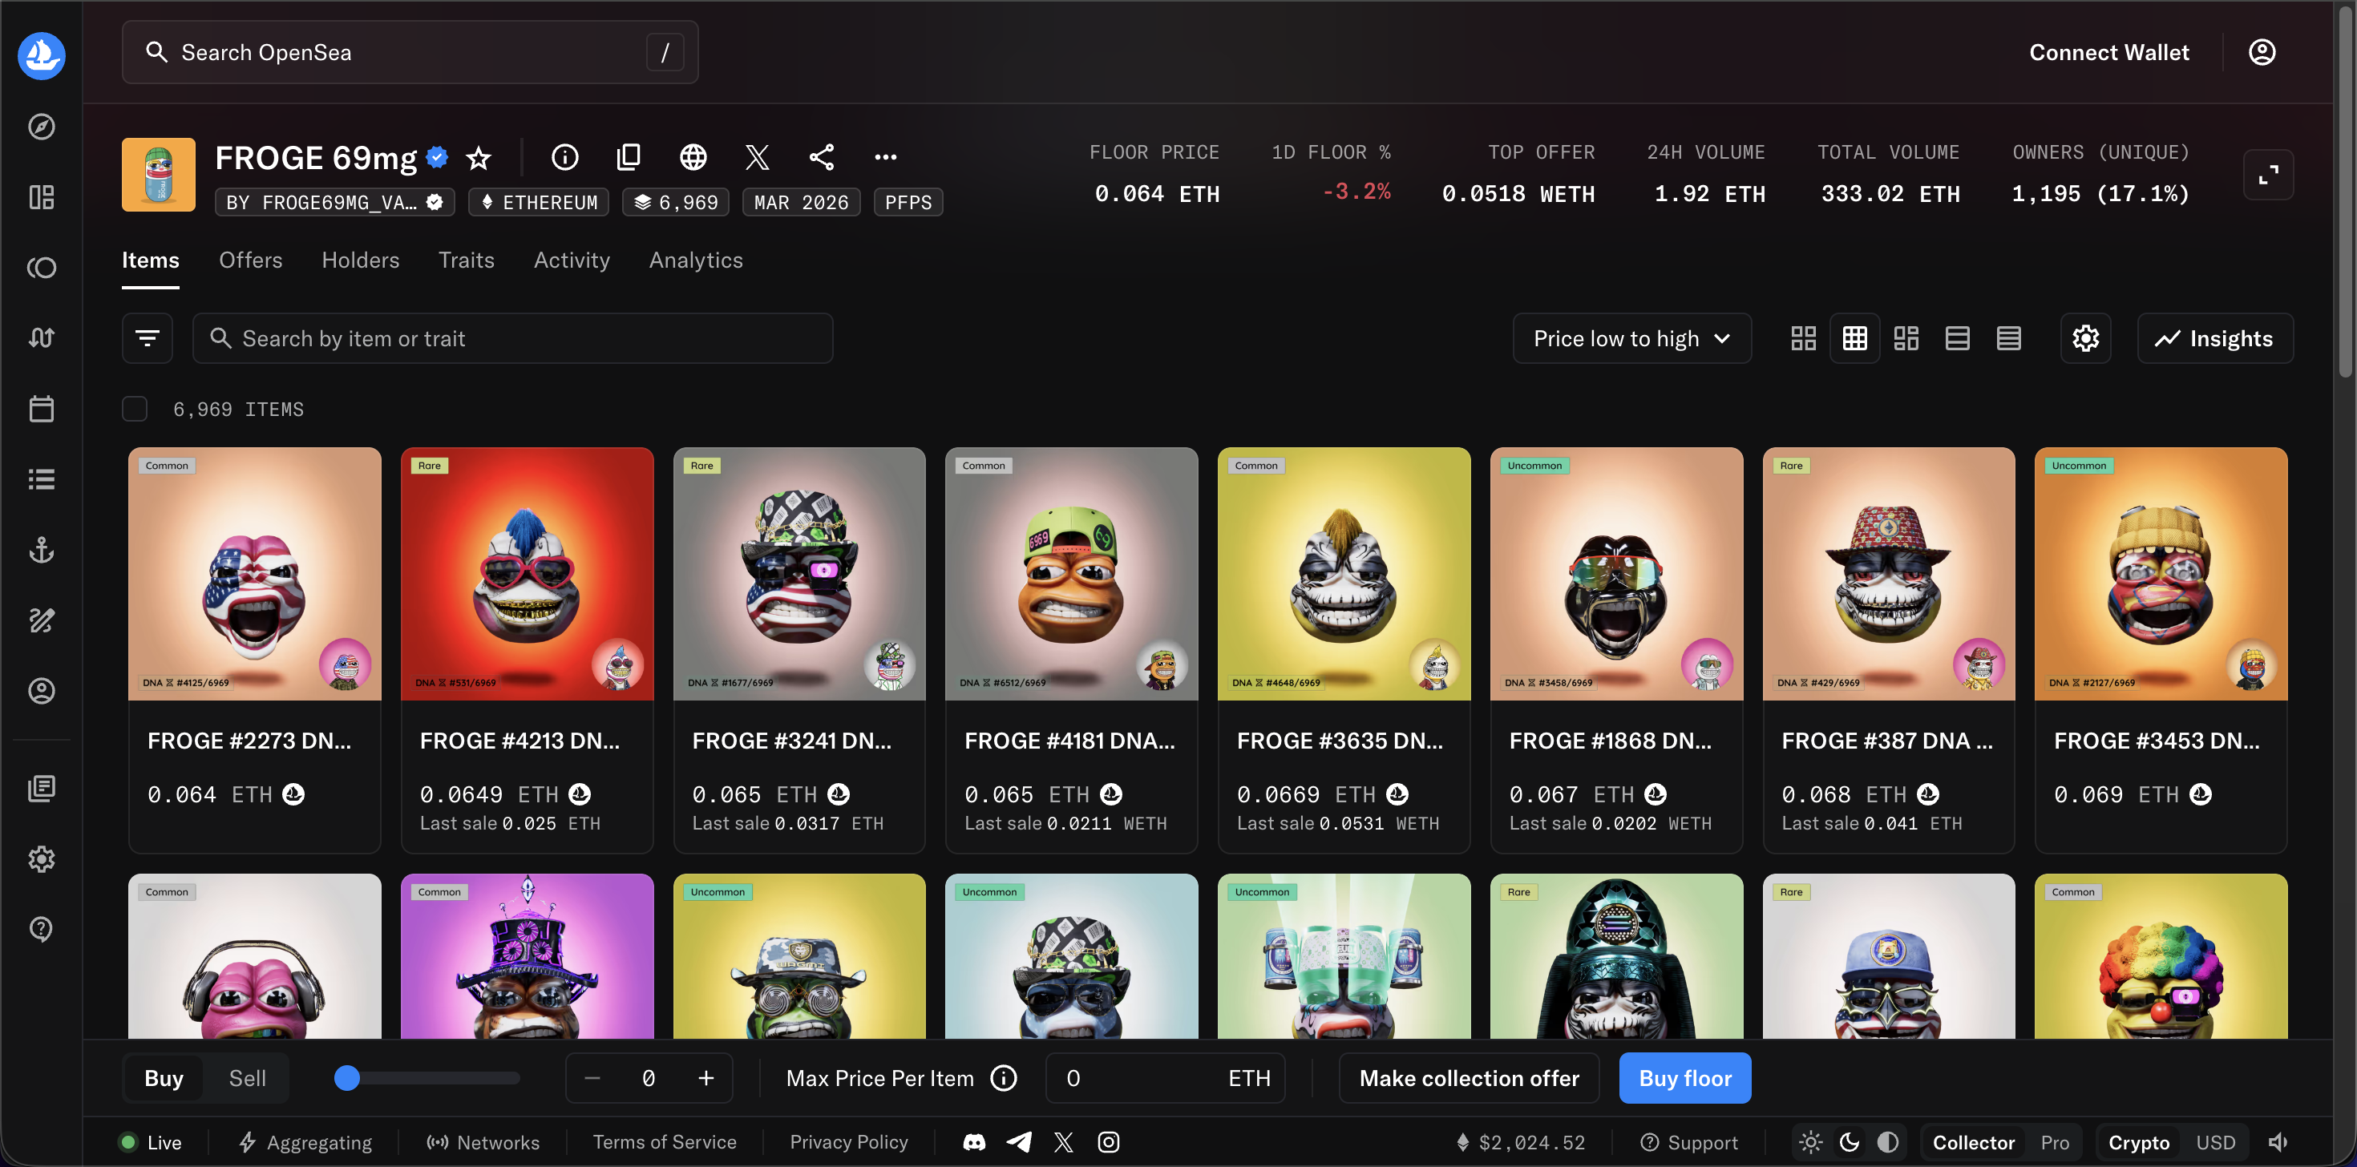Open the Support link in footer

tap(1688, 1142)
